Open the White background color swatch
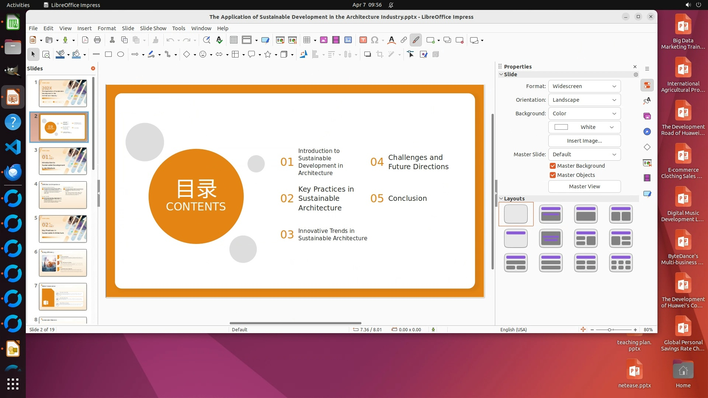The height and width of the screenshot is (398, 708). [584, 127]
